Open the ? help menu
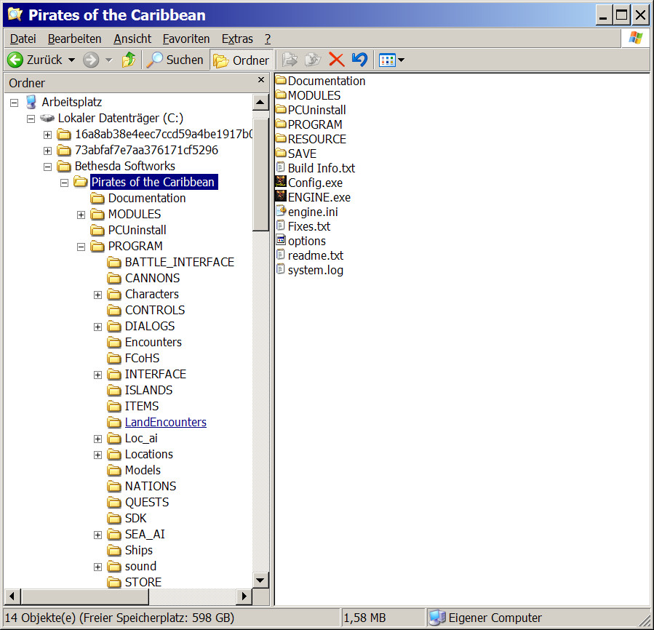Viewport: 654px width, 630px height. [268, 39]
